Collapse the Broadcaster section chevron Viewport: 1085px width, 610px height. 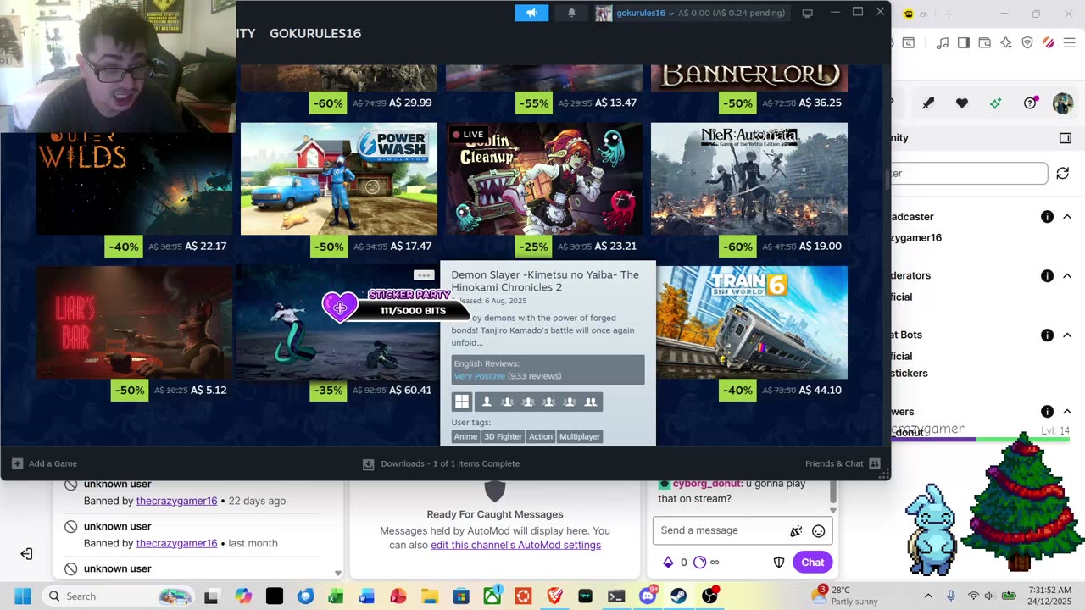1067,217
